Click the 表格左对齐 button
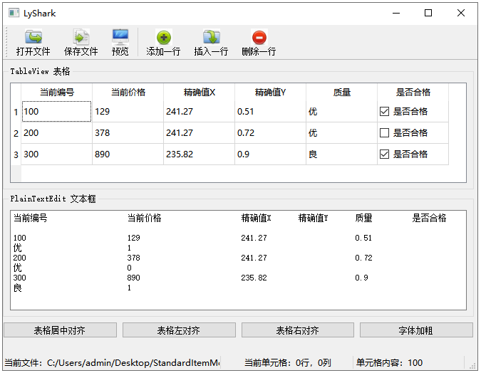 coord(179,330)
